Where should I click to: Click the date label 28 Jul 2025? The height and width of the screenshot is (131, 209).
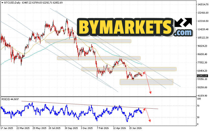point(55,128)
